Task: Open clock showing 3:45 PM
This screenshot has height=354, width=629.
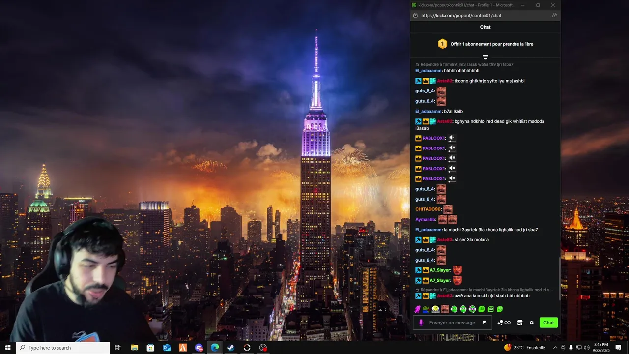Action: click(x=601, y=348)
